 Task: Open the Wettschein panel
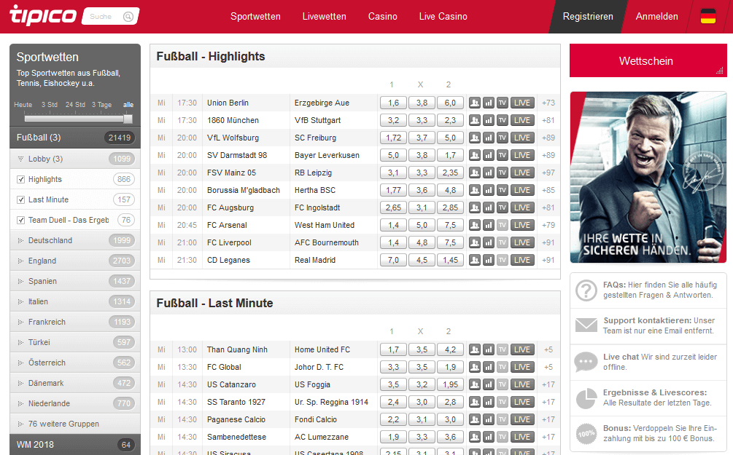tap(648, 60)
